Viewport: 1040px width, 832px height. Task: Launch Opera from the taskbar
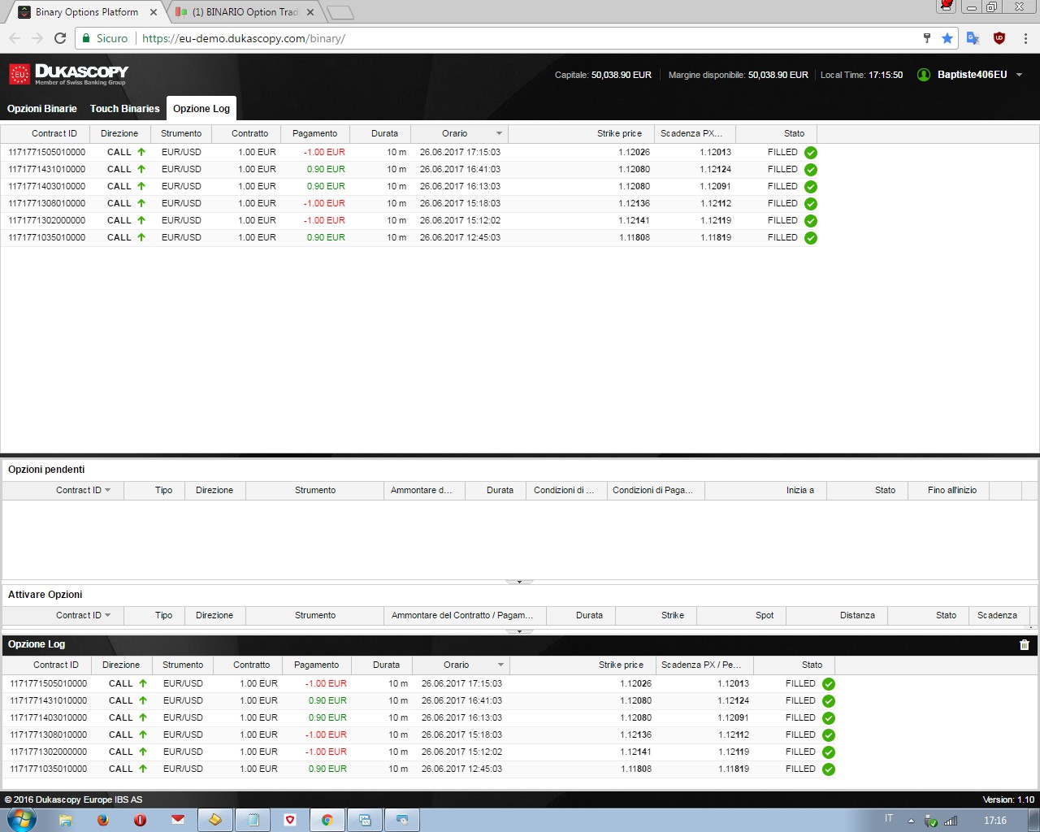[141, 820]
